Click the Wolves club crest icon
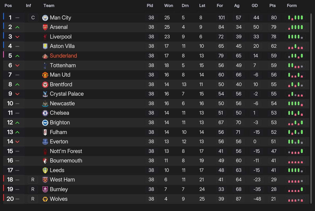315x211 pixels. pos(45,199)
